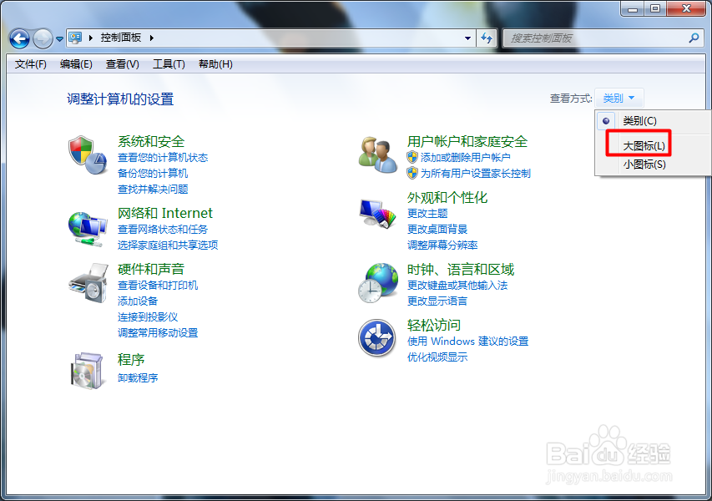712x501 pixels.
Task: Open the 帮助(H) menu
Action: [x=215, y=64]
